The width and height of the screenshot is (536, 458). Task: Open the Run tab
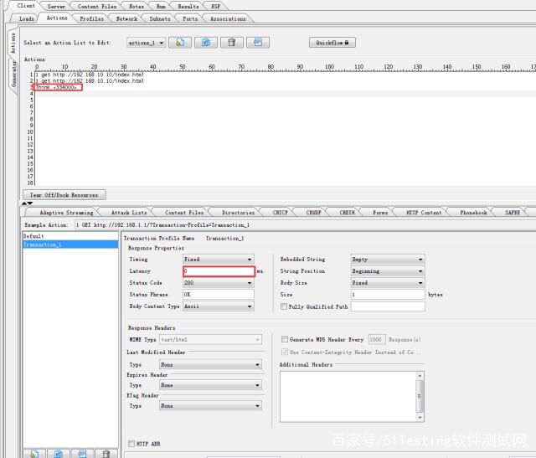point(161,7)
